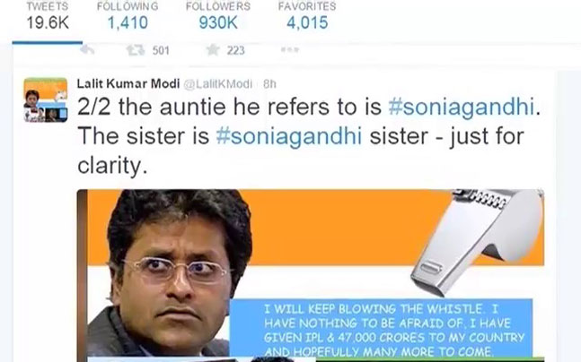581x362 pixels.
Task: Click the retweet count 501
Action: (161, 50)
